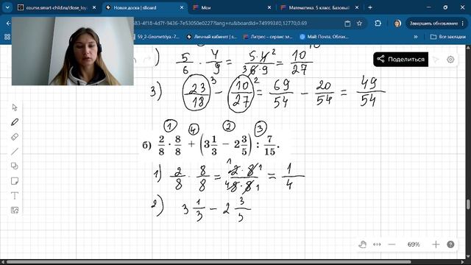Switch to Математика 5 класс tab
471x265 pixels.
tap(319, 7)
